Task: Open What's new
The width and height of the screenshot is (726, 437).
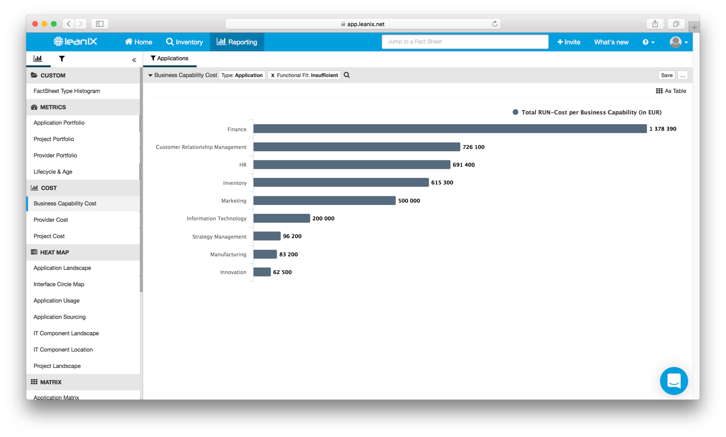Action: tap(611, 42)
